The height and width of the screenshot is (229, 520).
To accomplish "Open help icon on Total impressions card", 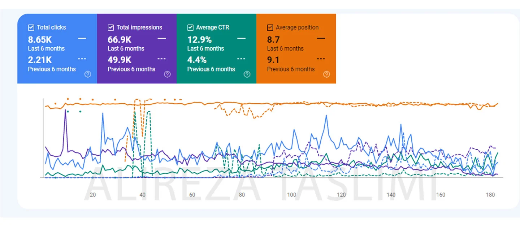I will coord(167,74).
